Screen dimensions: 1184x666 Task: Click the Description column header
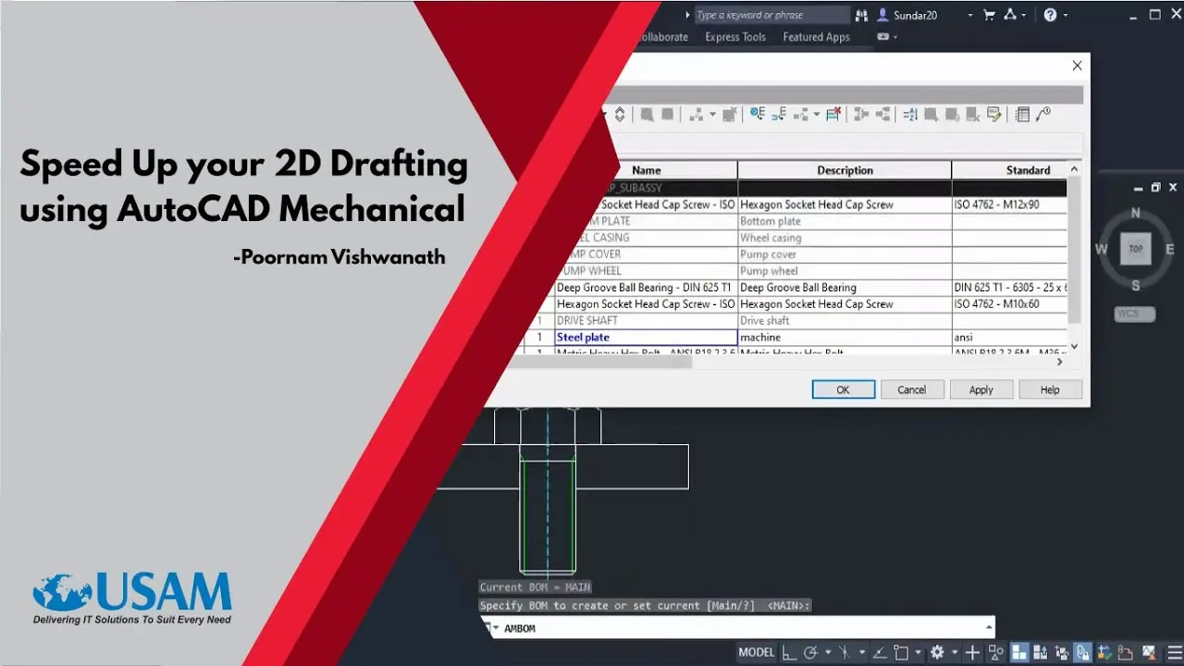click(845, 170)
